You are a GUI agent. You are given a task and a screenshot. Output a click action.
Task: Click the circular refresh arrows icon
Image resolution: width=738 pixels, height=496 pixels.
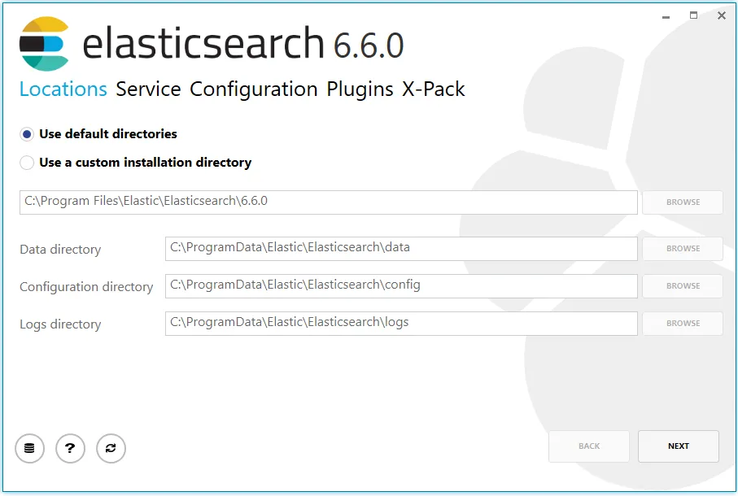click(111, 448)
